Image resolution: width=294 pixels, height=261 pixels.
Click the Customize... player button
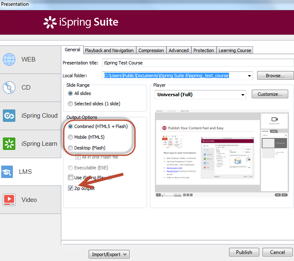coord(270,94)
